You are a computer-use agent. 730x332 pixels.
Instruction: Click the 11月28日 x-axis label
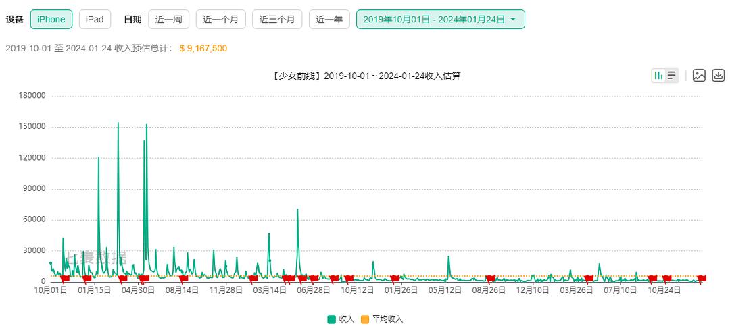click(226, 290)
